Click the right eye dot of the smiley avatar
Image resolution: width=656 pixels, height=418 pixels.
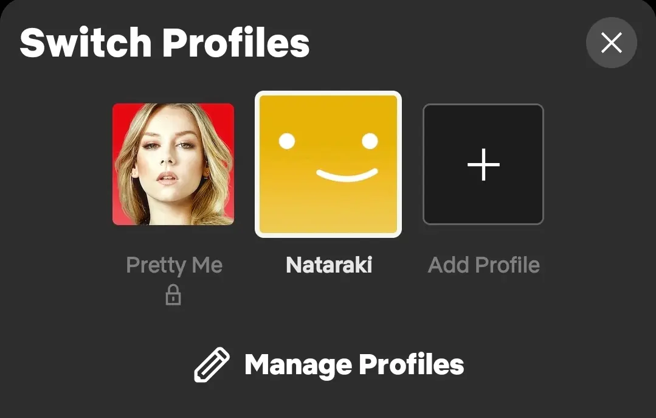[370, 141]
